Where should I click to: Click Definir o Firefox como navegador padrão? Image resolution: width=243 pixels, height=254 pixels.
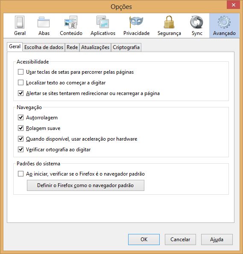pos(85,185)
